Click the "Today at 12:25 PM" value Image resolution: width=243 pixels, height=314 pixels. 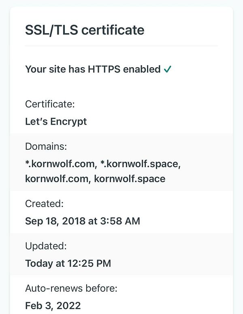pos(68,263)
